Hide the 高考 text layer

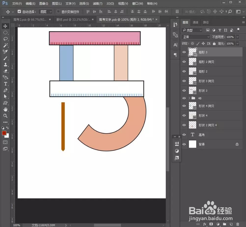pos(184,135)
